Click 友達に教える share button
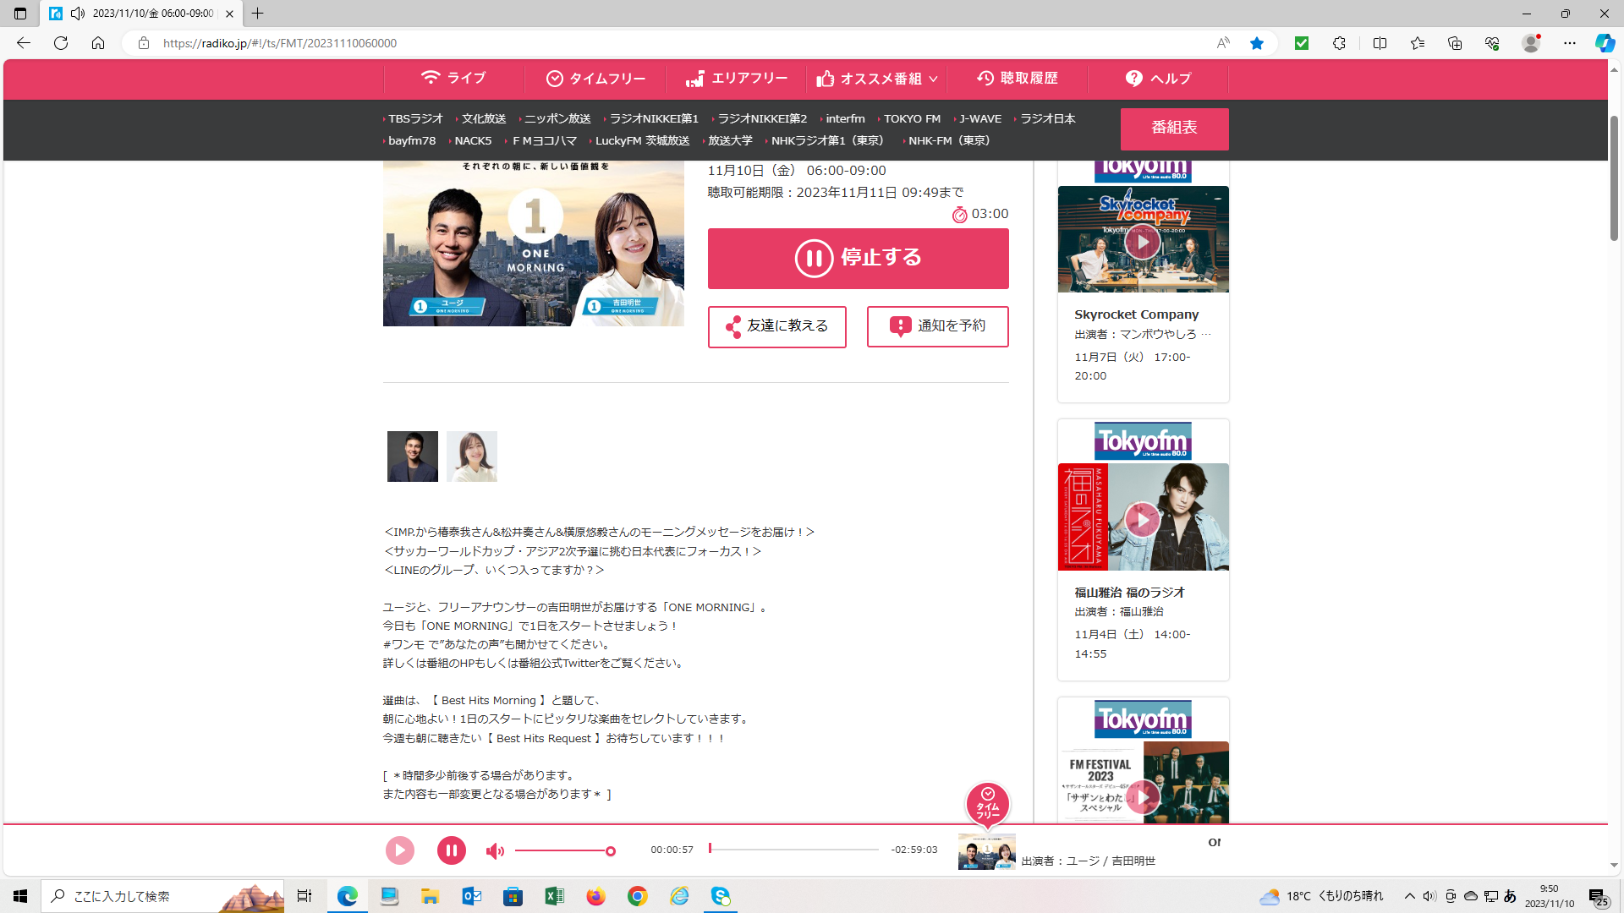 776,326
